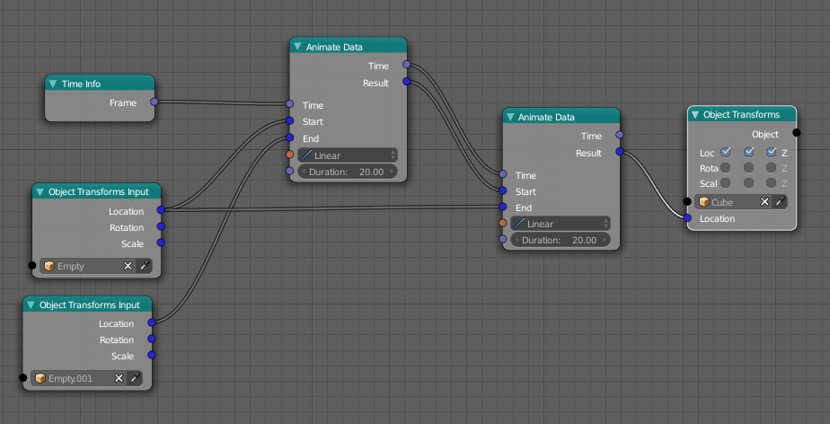Select the Empty.001 object name field

coord(80,378)
